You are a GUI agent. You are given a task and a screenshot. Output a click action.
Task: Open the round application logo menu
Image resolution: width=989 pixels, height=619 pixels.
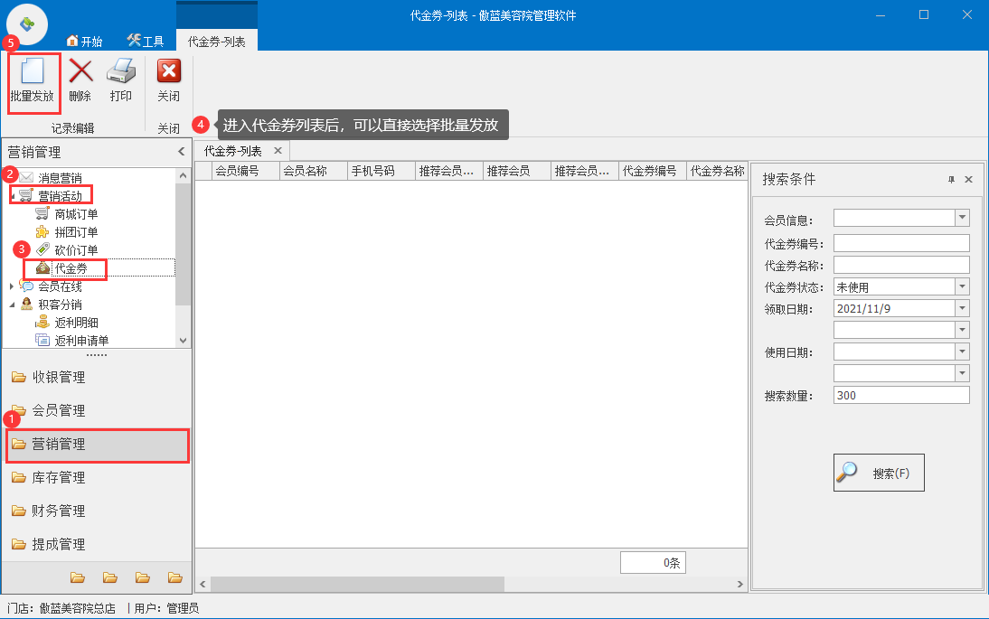click(26, 24)
